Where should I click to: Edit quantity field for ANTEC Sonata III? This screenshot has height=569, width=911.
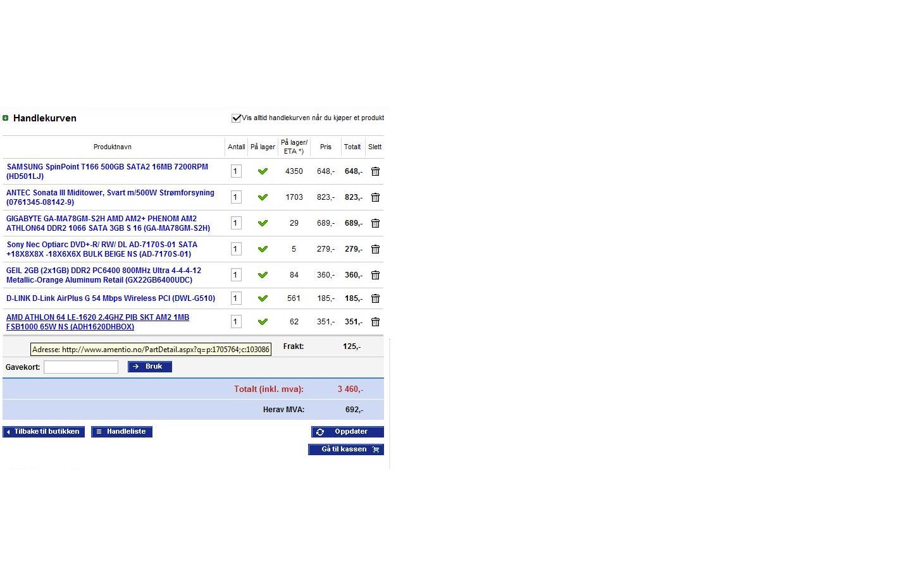coord(236,197)
